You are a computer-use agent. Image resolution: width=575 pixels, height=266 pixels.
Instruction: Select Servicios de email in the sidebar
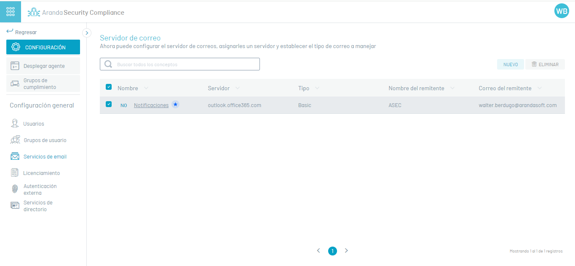point(45,156)
